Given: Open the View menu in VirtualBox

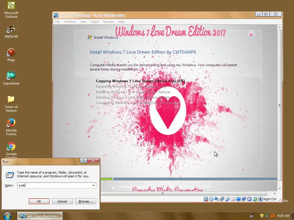Looking at the screenshot, I should click(83, 22).
